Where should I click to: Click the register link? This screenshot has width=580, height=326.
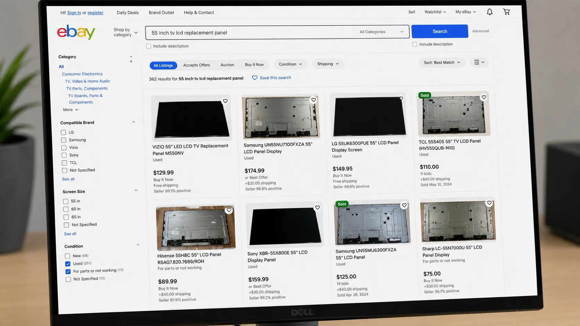point(95,13)
